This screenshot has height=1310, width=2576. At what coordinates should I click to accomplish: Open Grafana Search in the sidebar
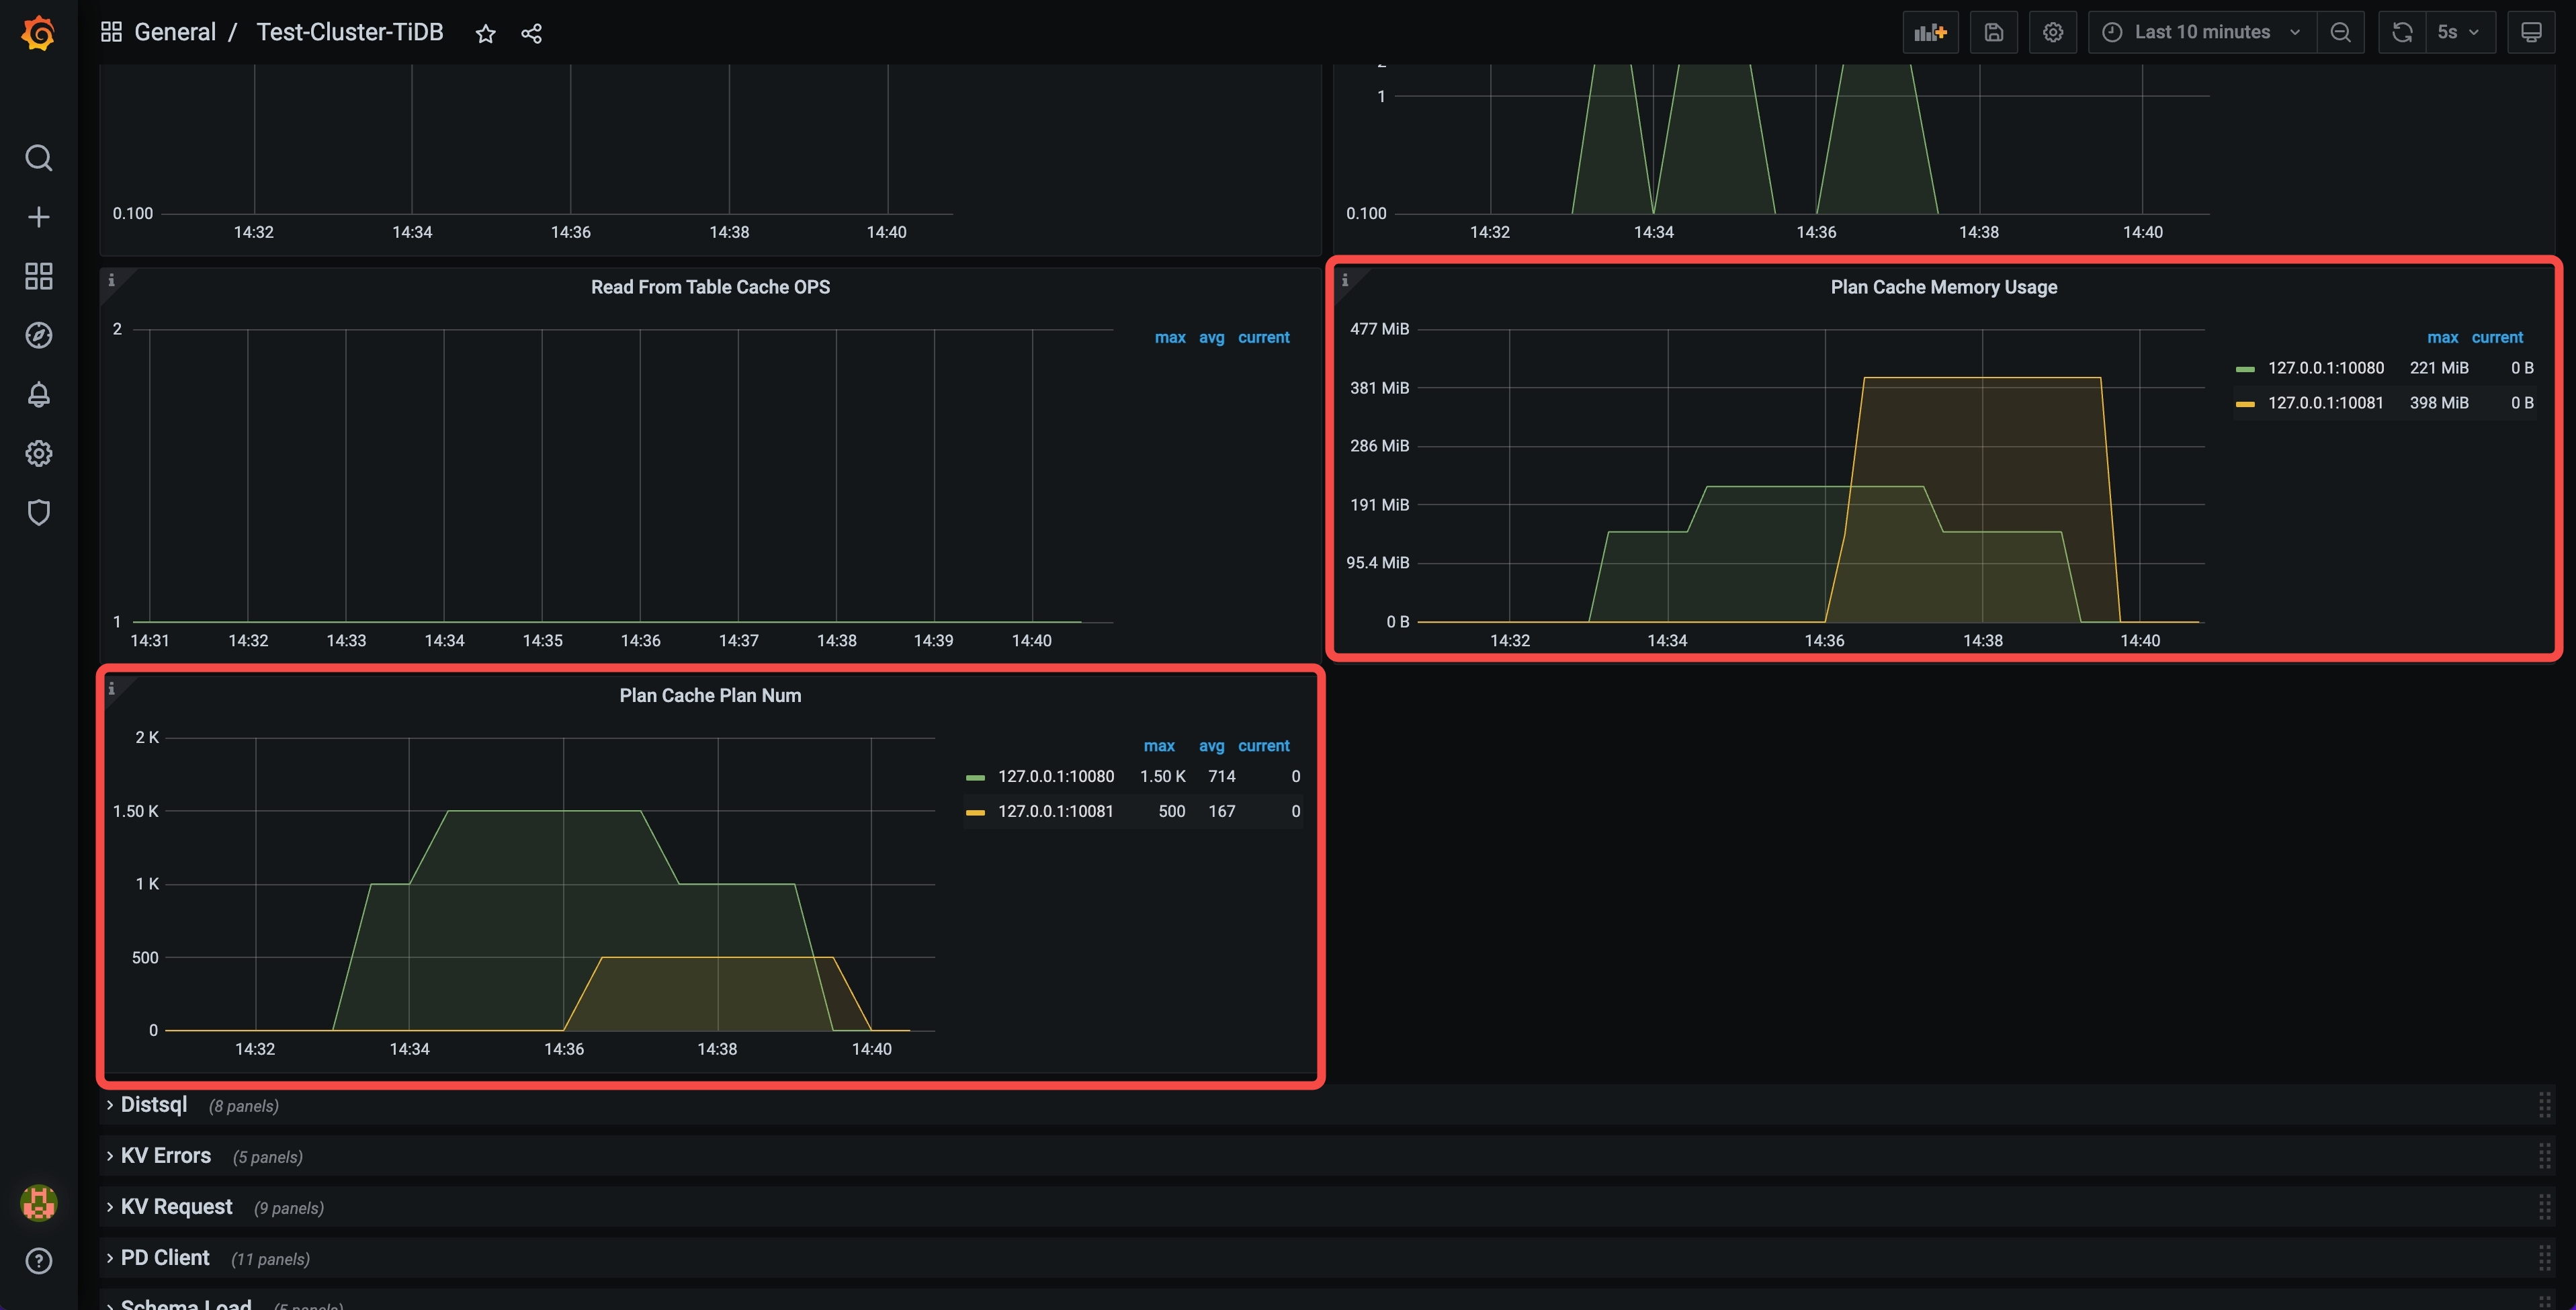point(38,157)
